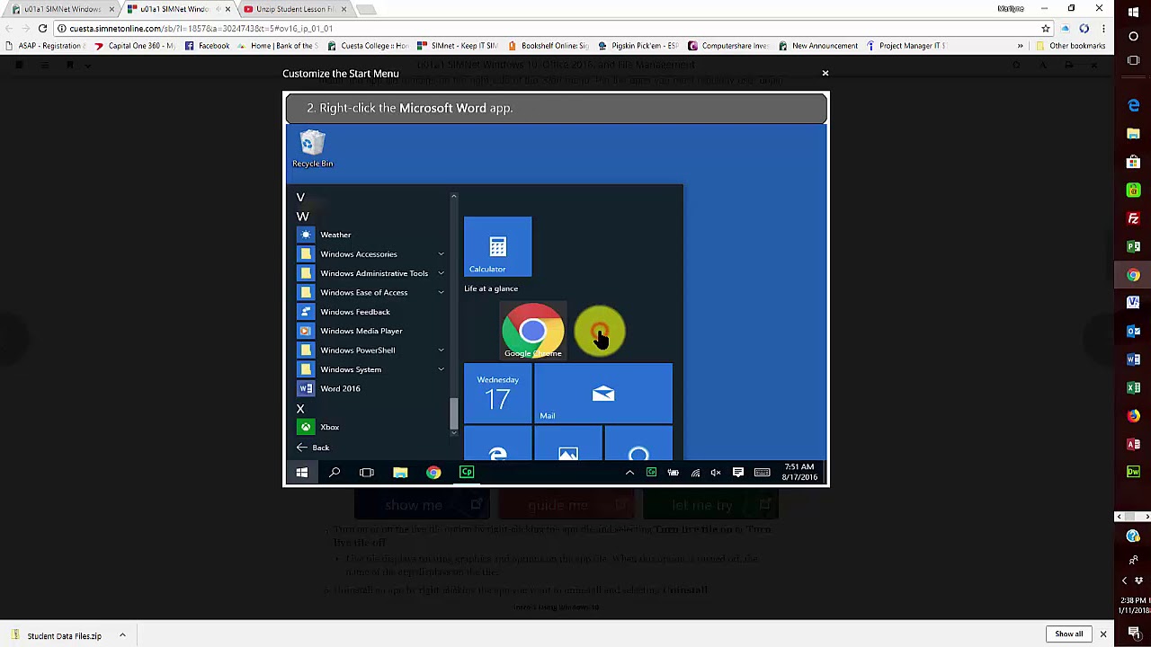Open Firefox from the vertical taskbar

click(1133, 415)
